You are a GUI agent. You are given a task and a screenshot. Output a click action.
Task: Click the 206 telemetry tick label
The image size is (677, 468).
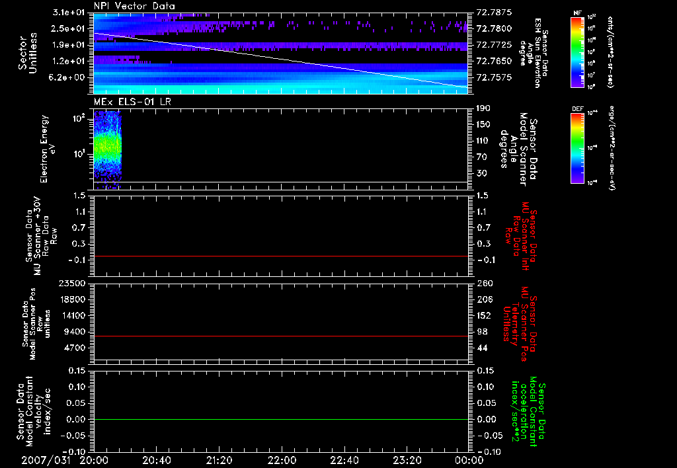(x=485, y=299)
